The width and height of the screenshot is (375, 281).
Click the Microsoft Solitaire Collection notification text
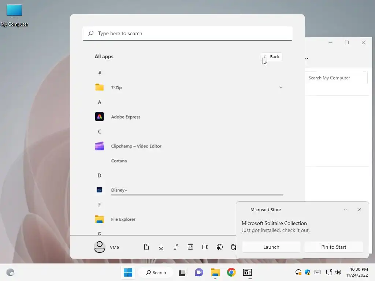(274, 223)
